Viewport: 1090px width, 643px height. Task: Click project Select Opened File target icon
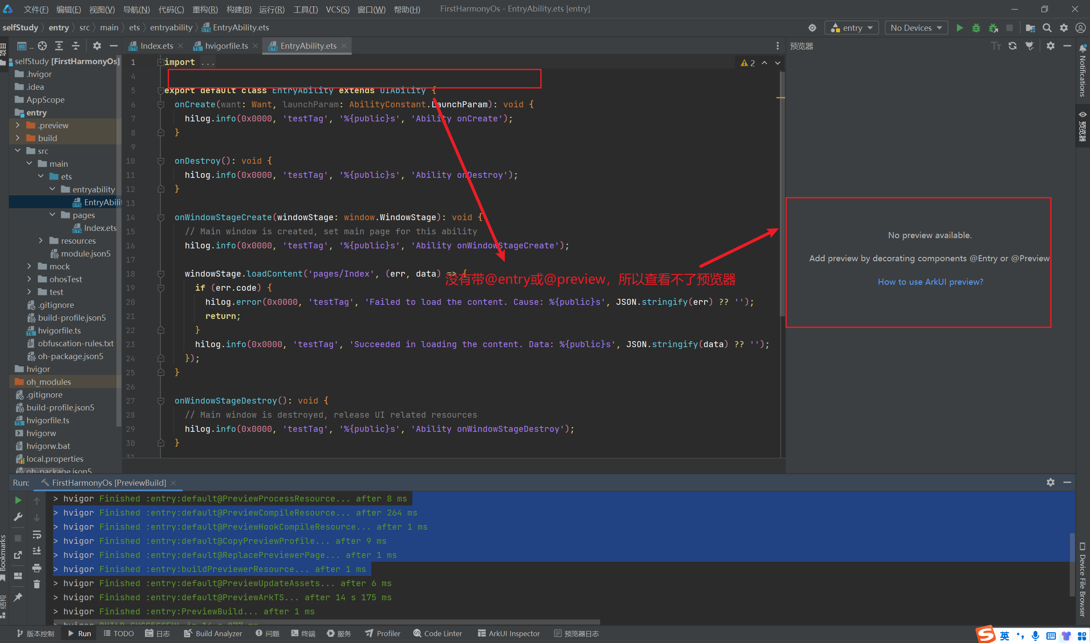(x=42, y=46)
